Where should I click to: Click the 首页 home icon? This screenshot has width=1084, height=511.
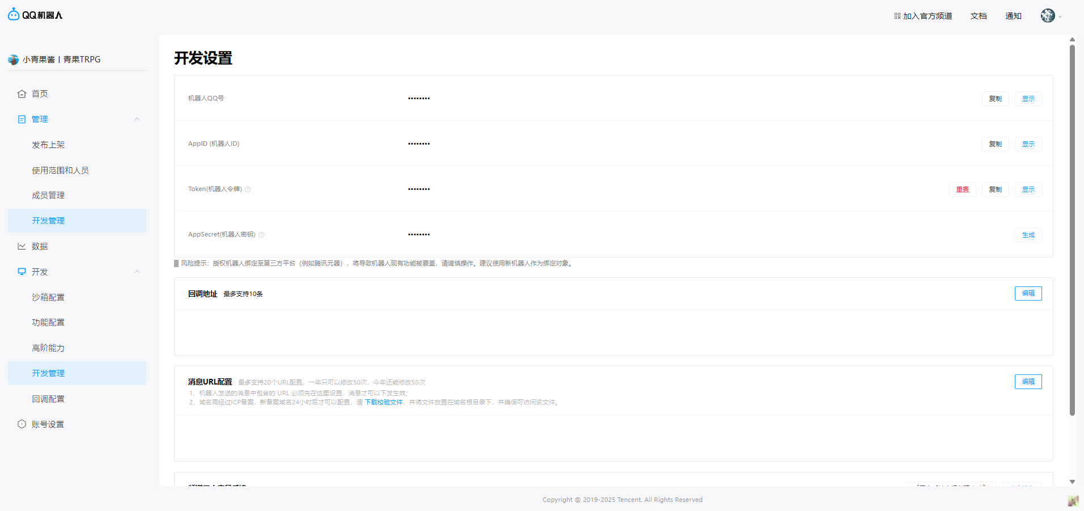click(22, 94)
